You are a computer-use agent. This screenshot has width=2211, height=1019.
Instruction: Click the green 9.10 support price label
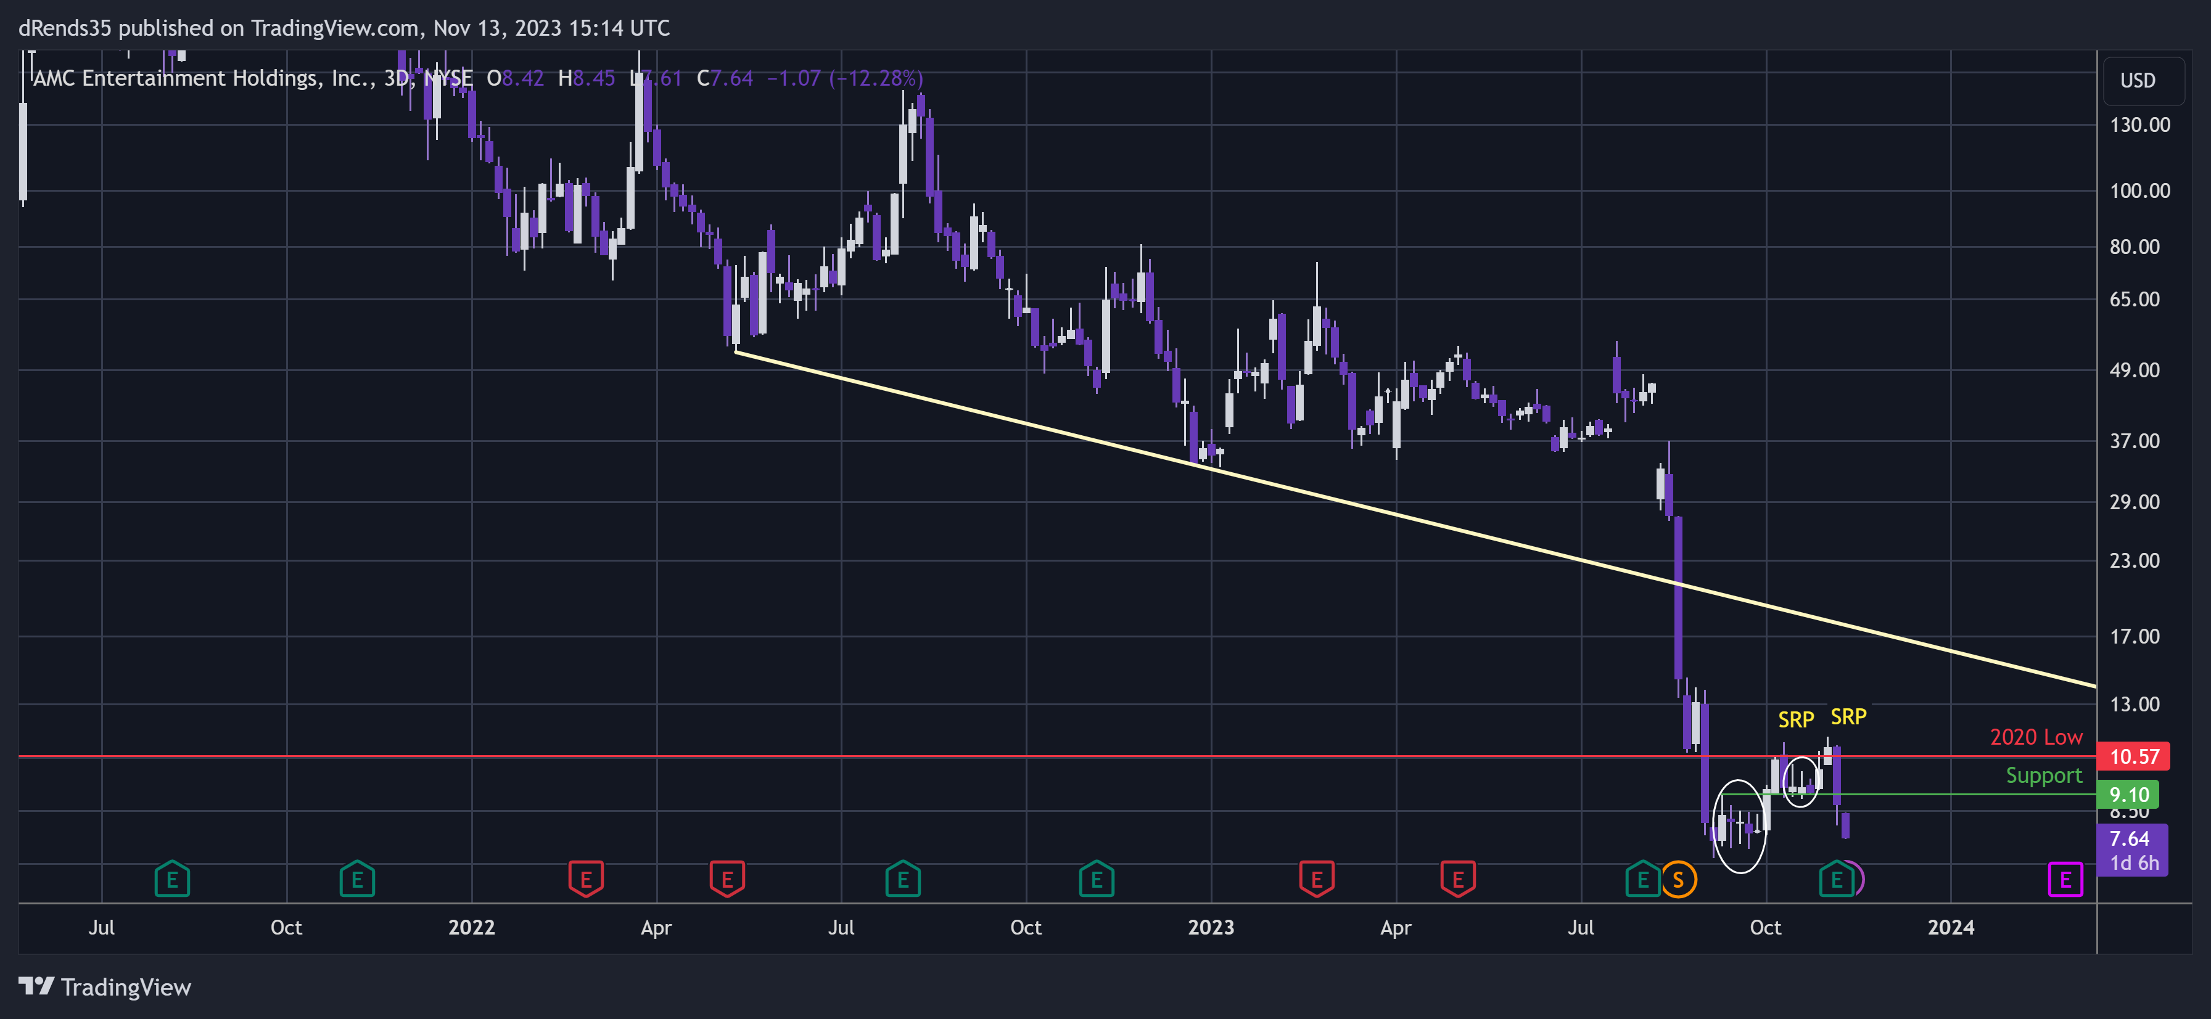point(2128,794)
